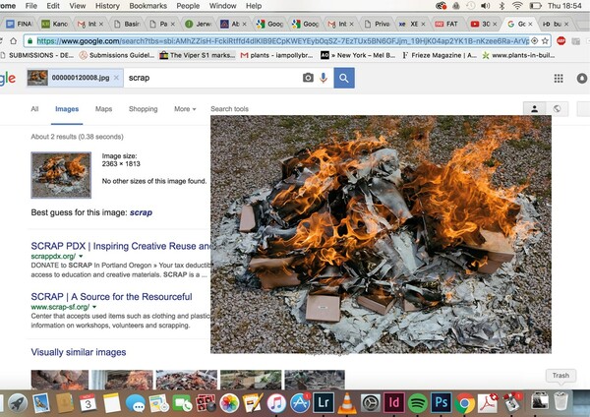Open iTunes from the dock
Image resolution: width=590 pixels, height=417 pixels.
276,403
